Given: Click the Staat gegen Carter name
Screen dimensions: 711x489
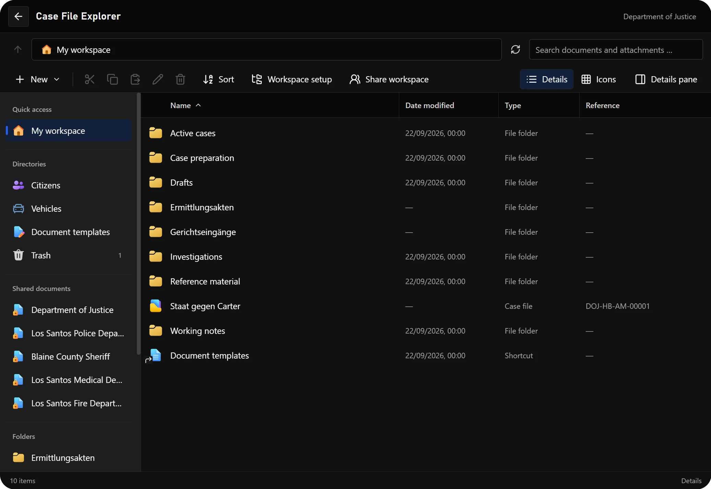Looking at the screenshot, I should pyautogui.click(x=205, y=306).
